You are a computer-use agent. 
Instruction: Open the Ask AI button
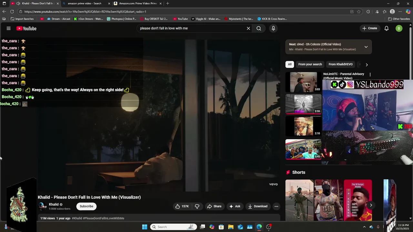[x=235, y=206]
